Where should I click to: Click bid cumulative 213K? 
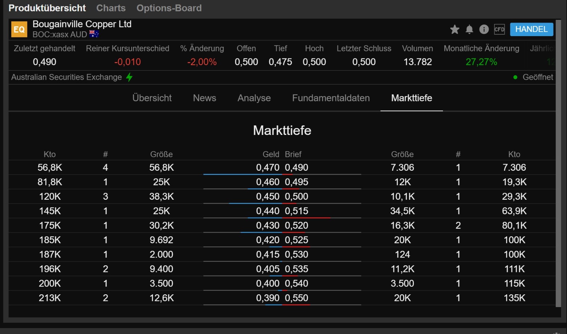tap(50, 298)
